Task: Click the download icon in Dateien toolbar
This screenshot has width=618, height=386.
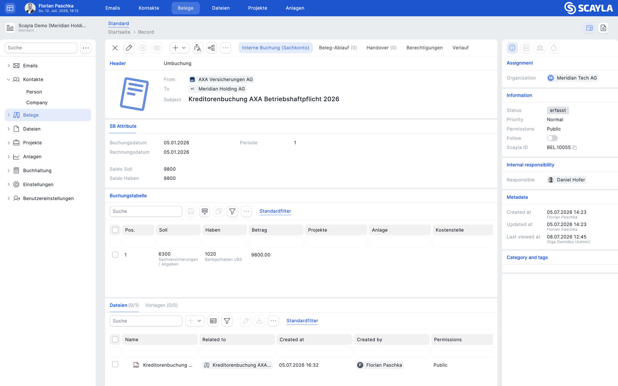Action: [x=259, y=321]
